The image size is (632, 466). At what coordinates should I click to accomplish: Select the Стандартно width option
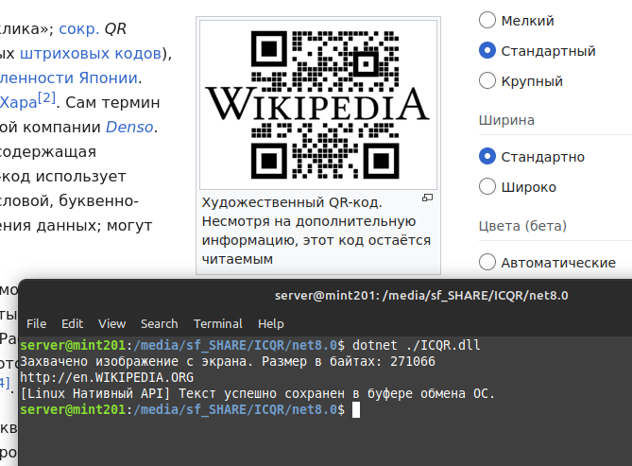(x=487, y=156)
